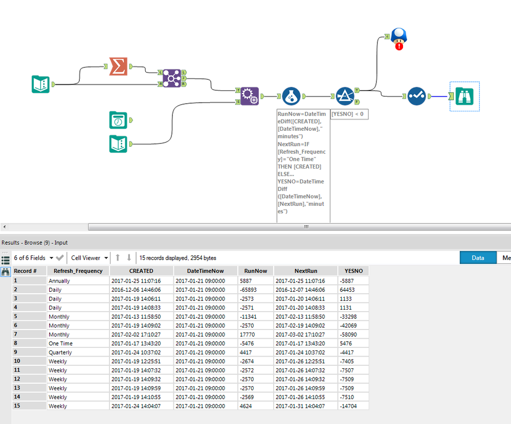Select YESNO value -58090
Image resolution: width=511 pixels, height=424 pixels.
pyautogui.click(x=353, y=335)
